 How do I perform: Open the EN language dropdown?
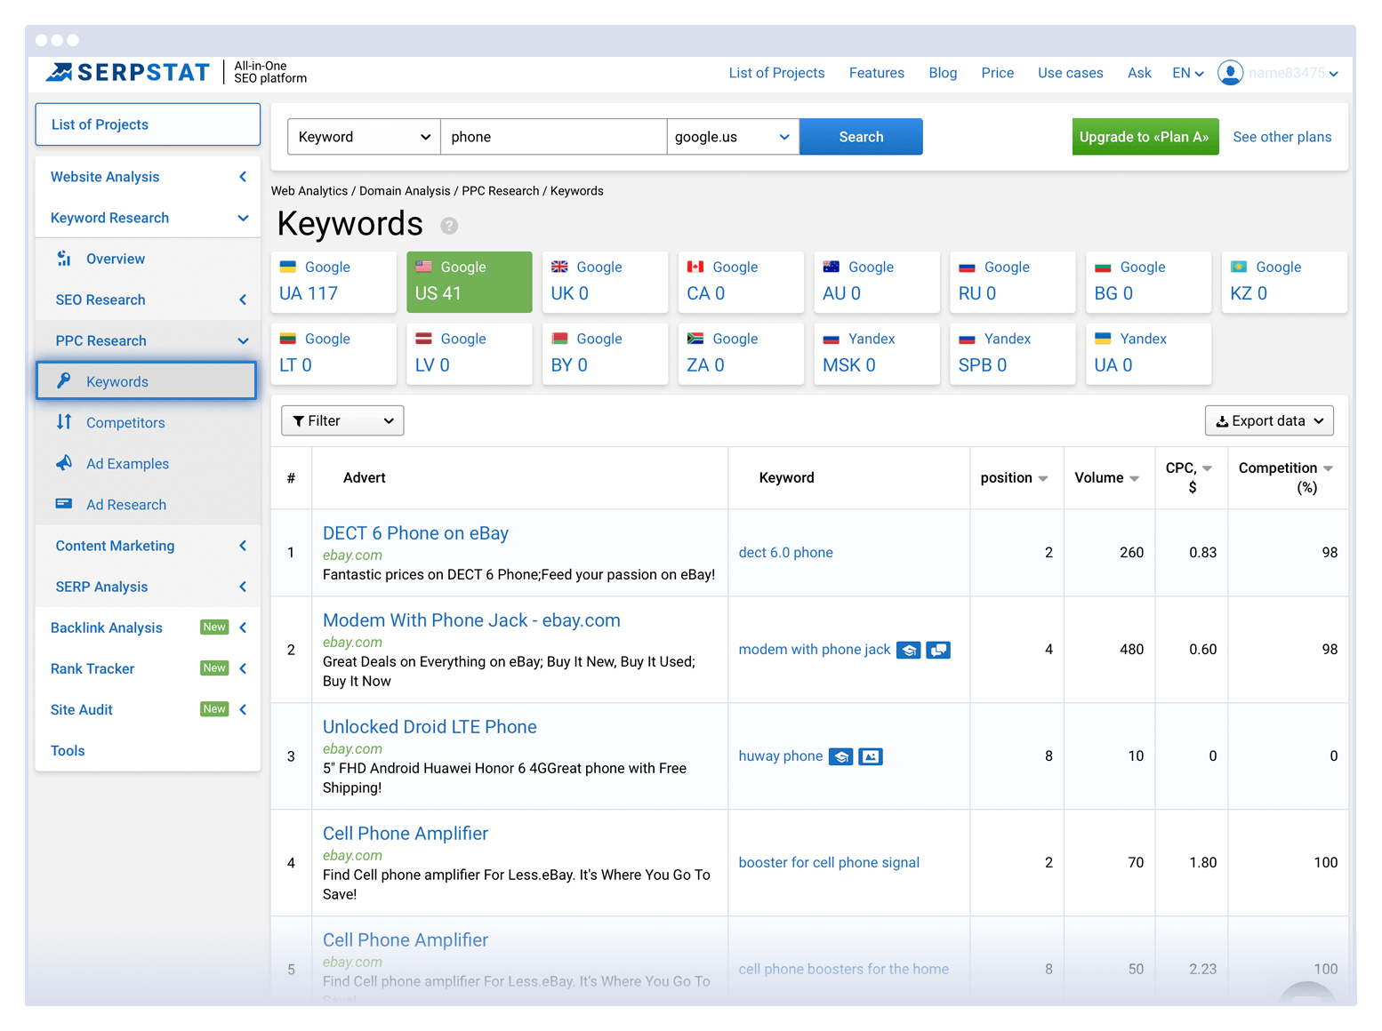point(1187,73)
